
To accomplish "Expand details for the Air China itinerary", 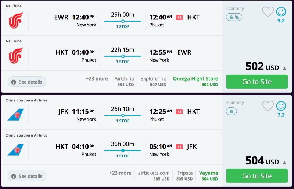I will tap(27, 82).
